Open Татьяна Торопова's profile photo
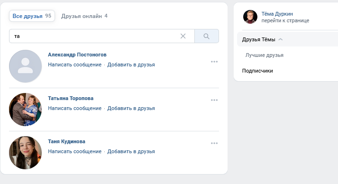Viewport: 338px width, 184px height. point(26,110)
